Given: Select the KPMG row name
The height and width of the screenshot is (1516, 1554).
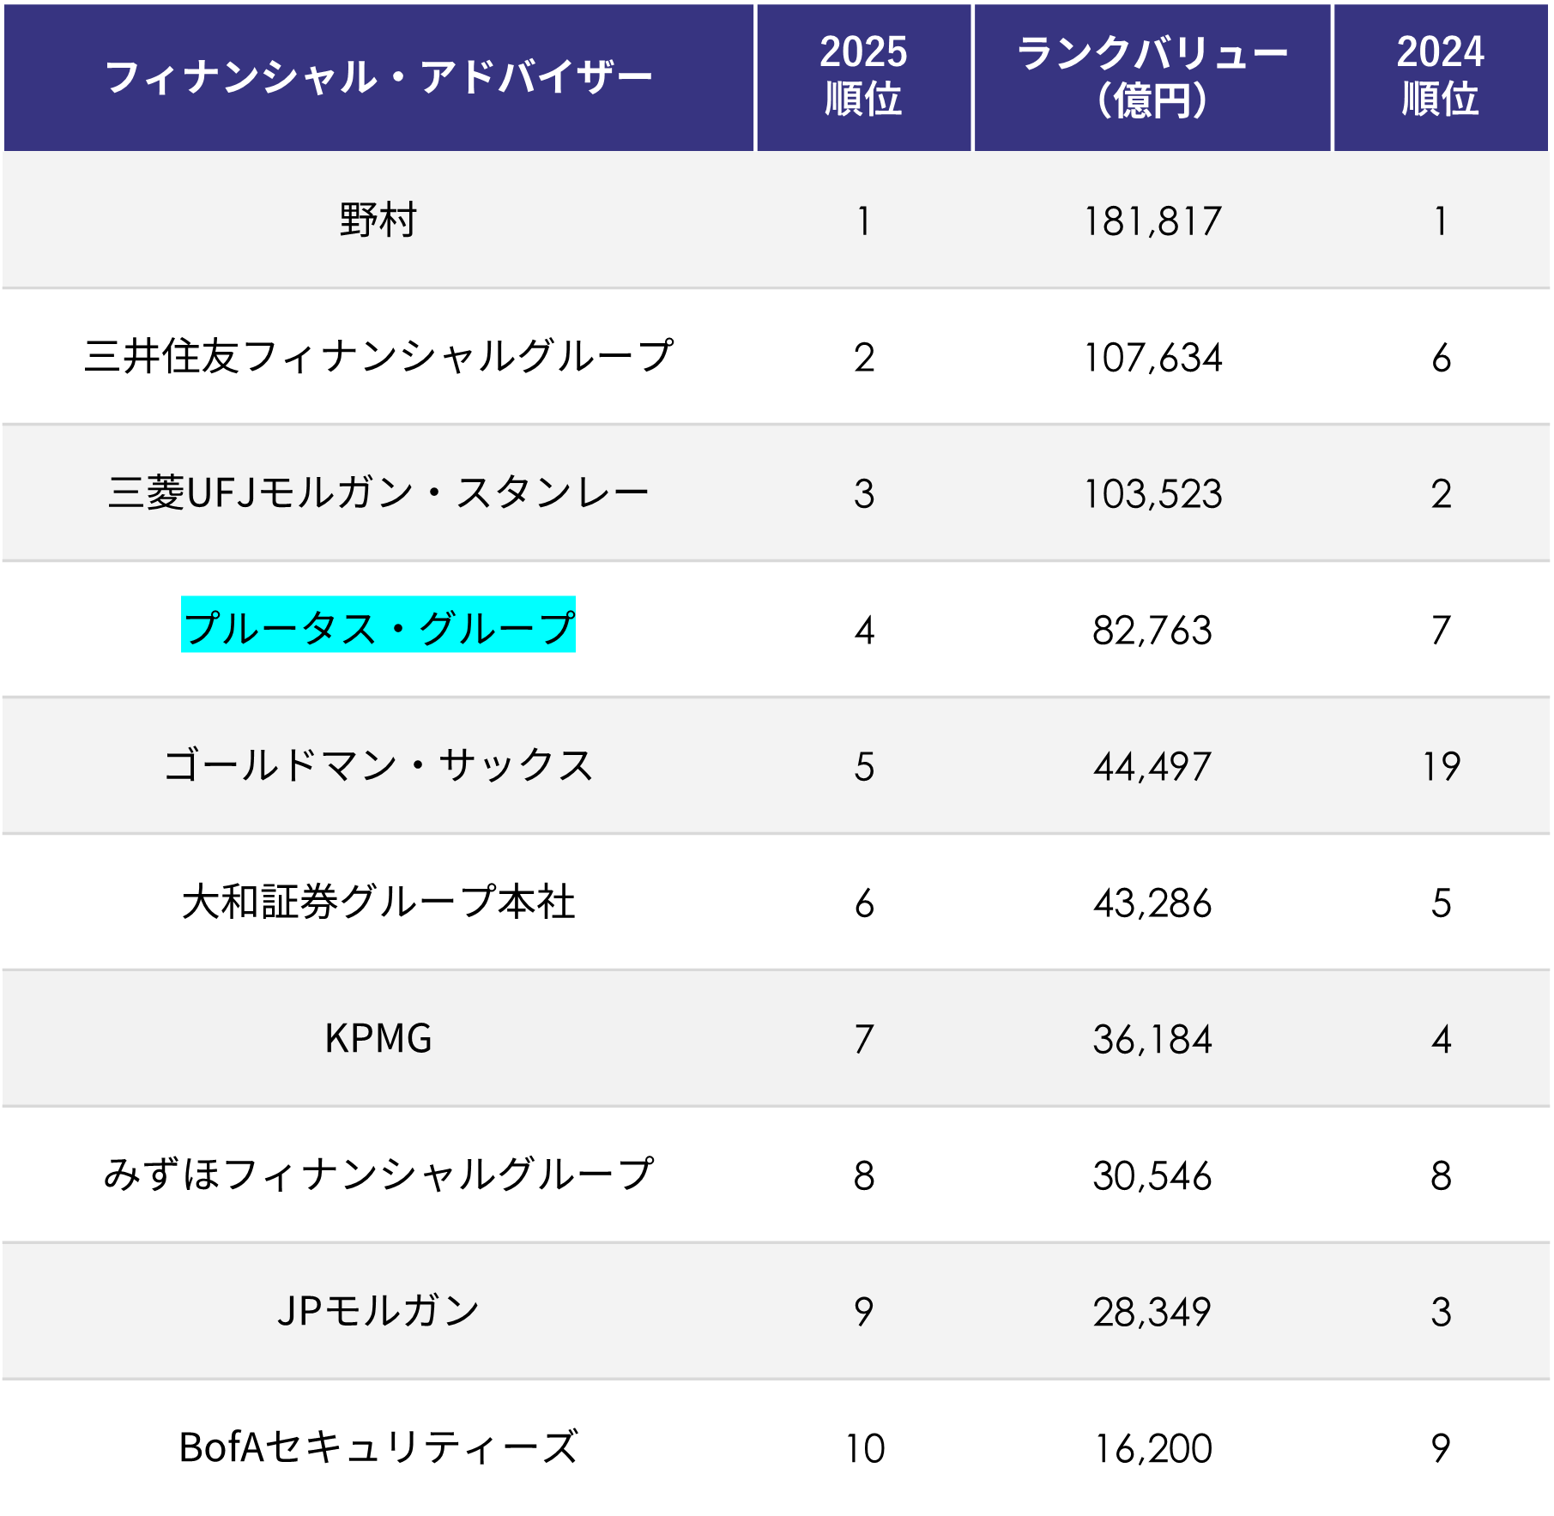Looking at the screenshot, I should (x=378, y=1039).
